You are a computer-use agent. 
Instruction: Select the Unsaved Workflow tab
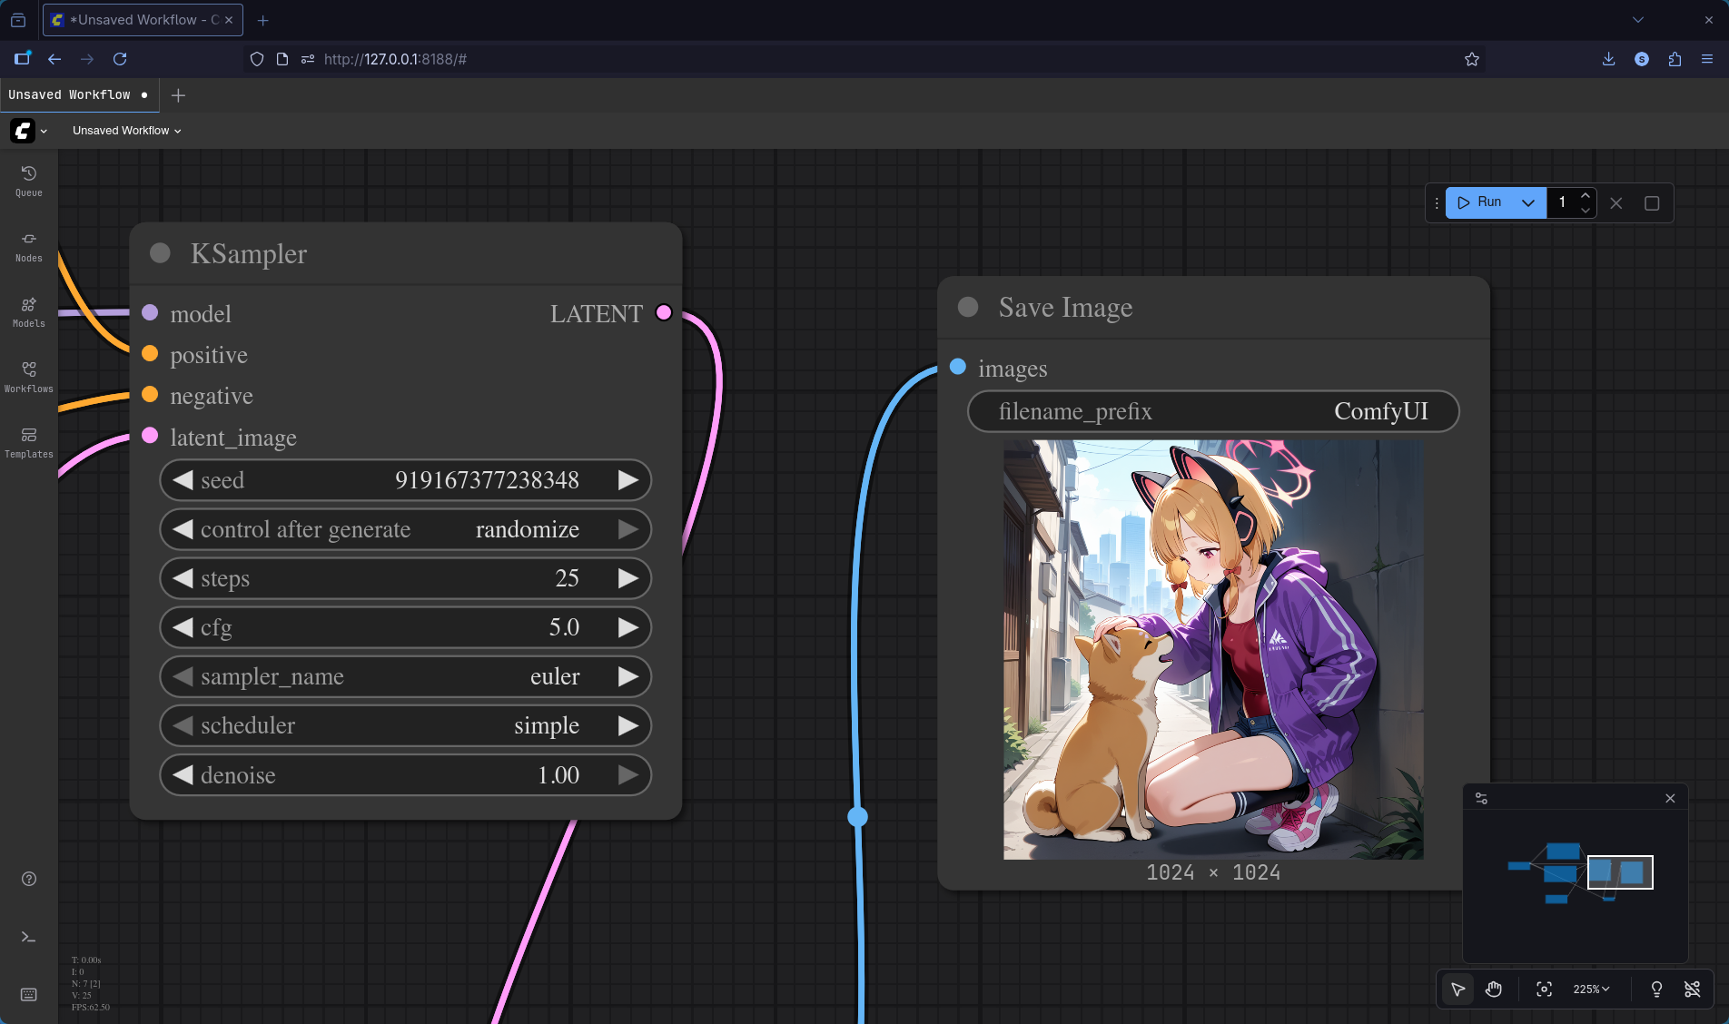click(70, 95)
